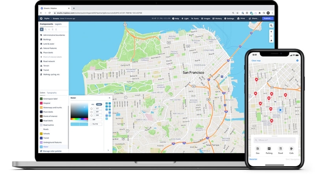Open Settings in the Studio header
This screenshot has width=315, height=174.
point(229,19)
